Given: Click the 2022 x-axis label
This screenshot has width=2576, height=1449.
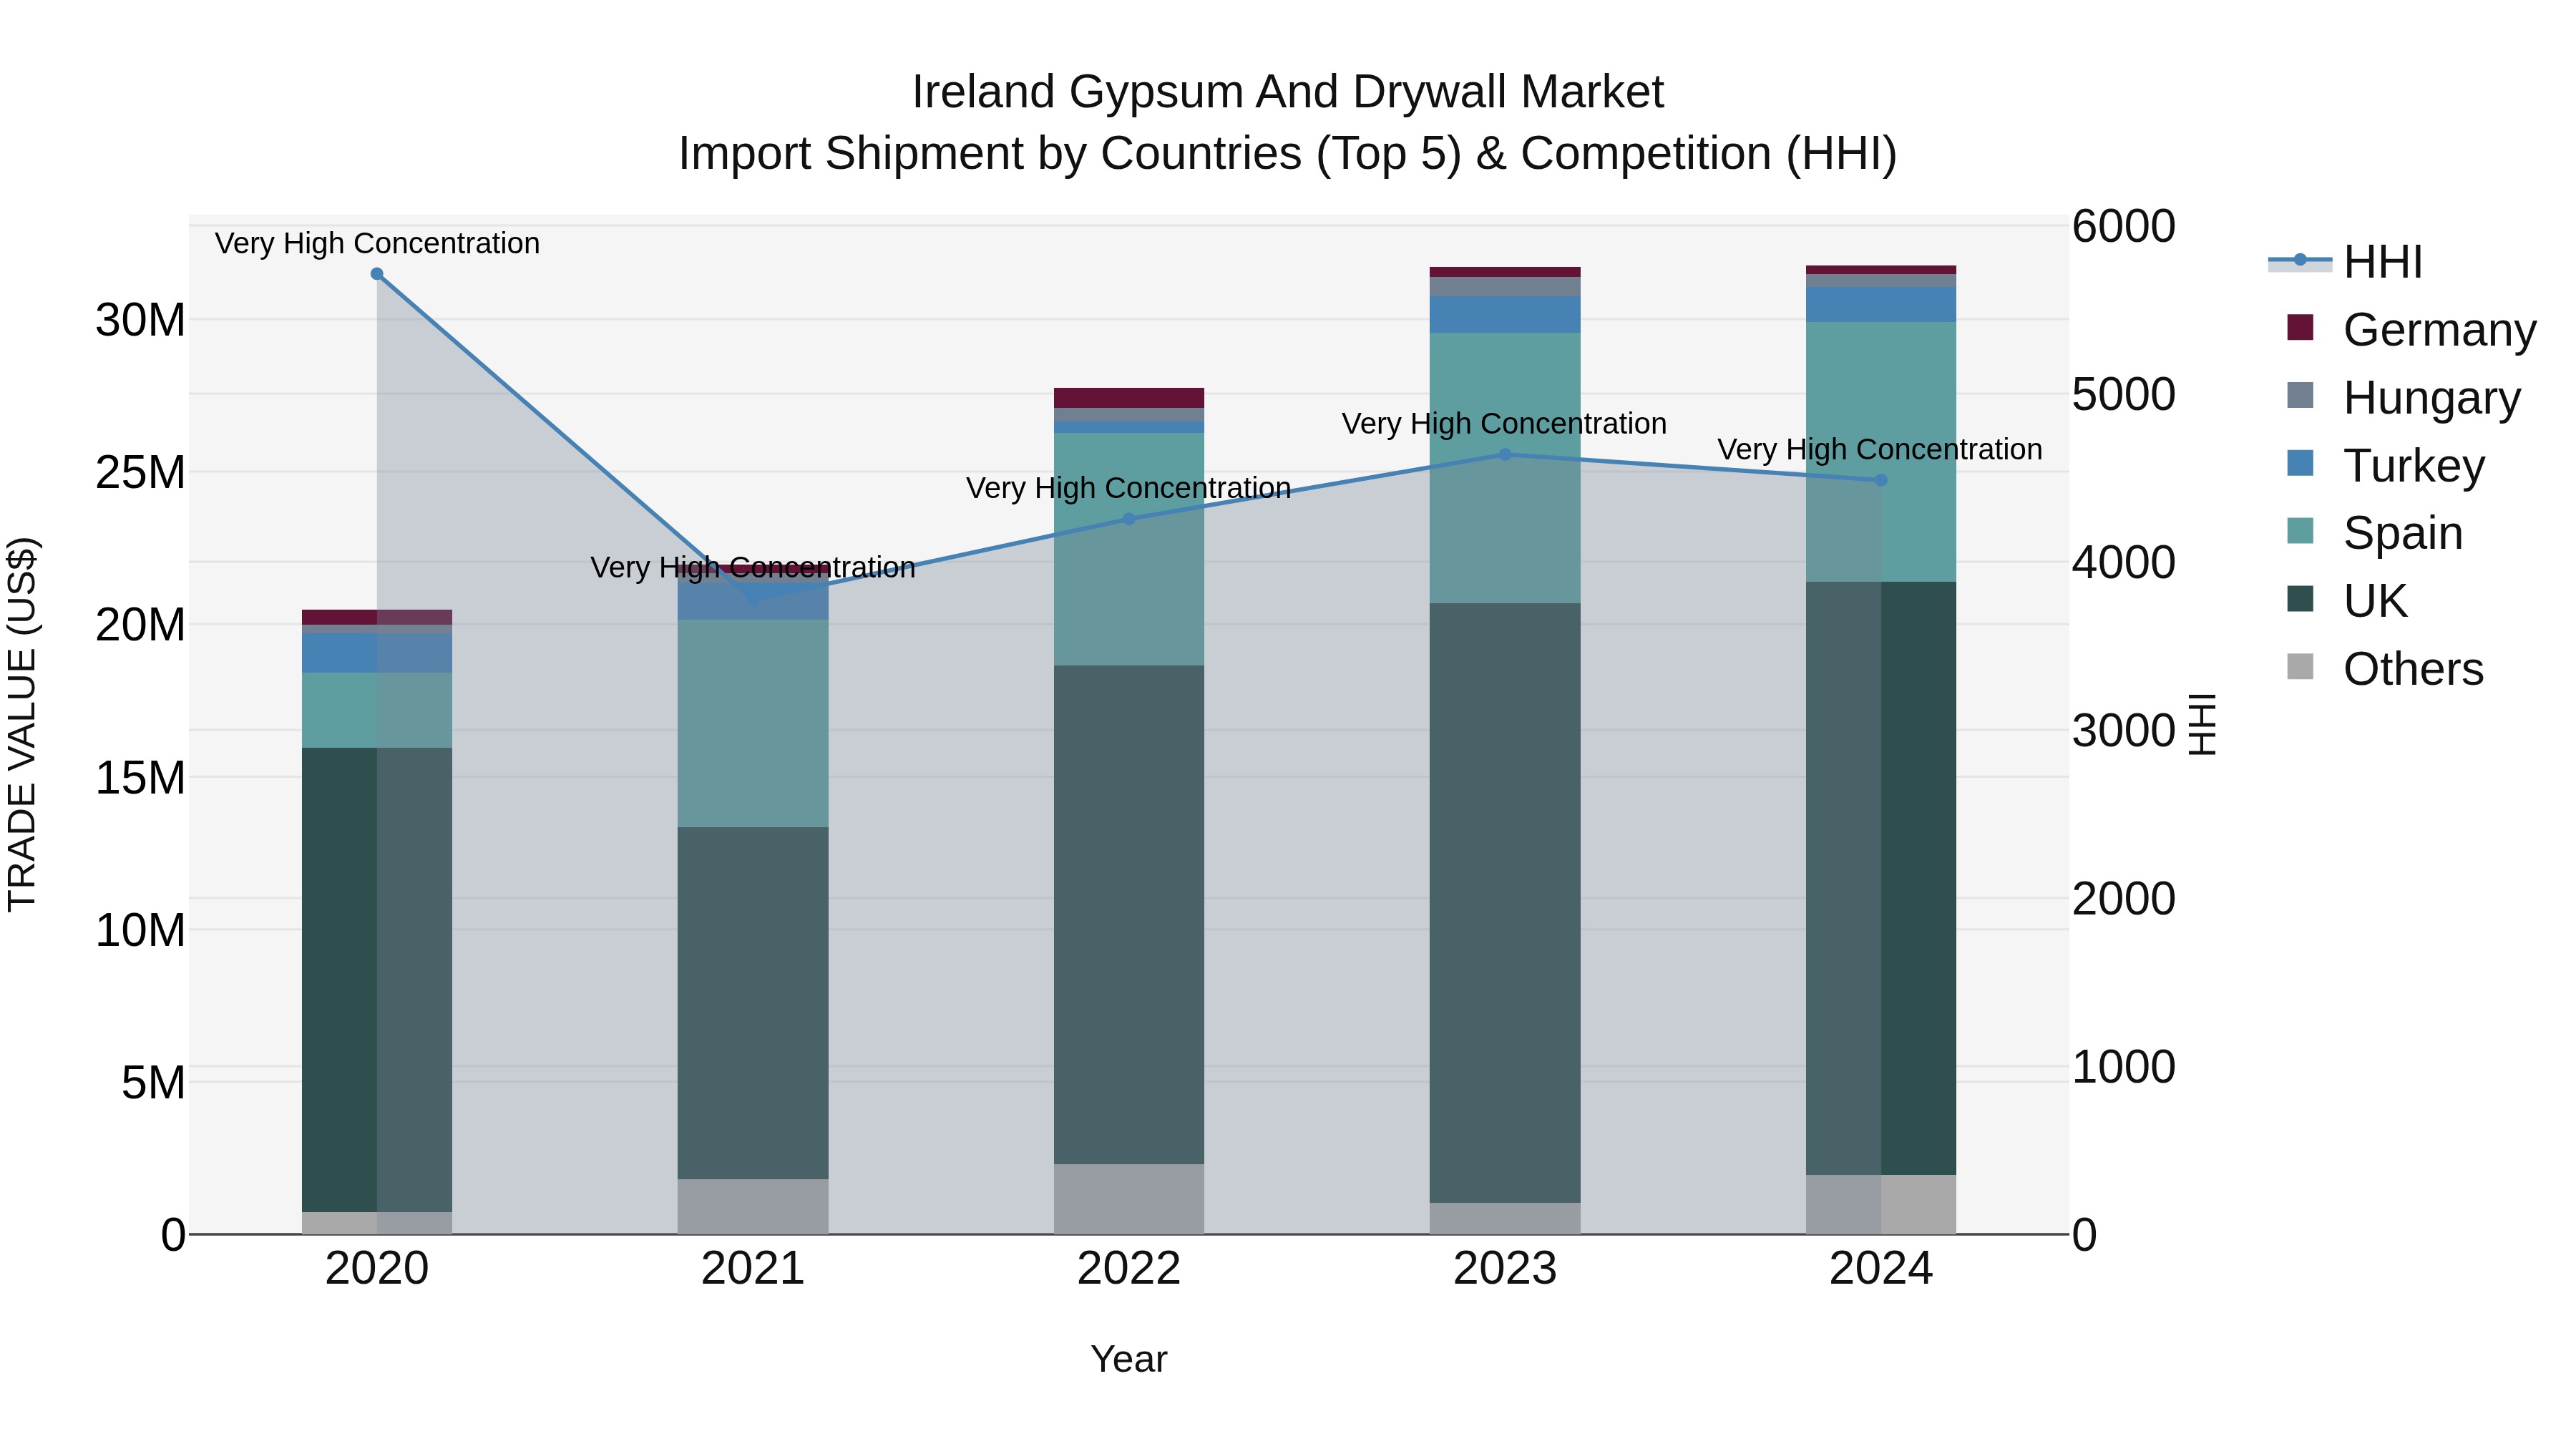Looking at the screenshot, I should click(1129, 1269).
